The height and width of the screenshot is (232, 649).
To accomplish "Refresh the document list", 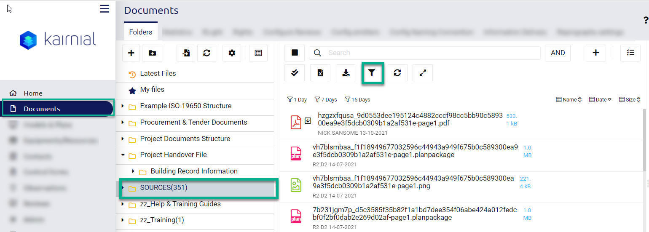I will pyautogui.click(x=397, y=73).
